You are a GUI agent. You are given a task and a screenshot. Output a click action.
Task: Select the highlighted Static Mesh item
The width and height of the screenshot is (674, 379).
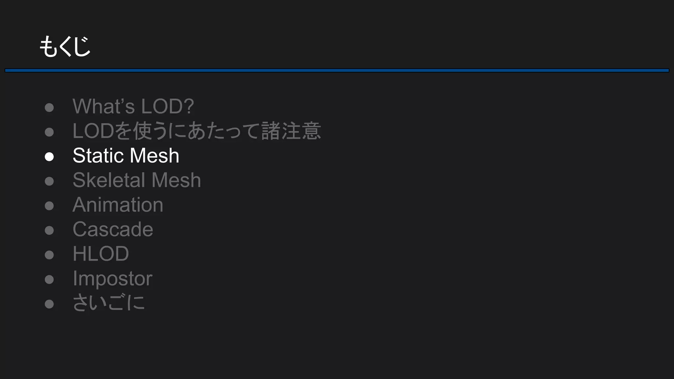126,155
